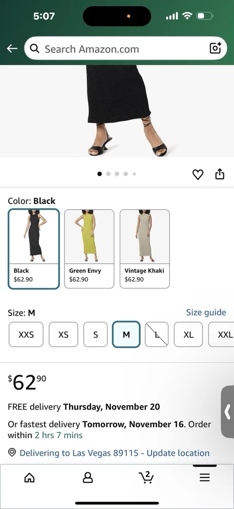Viewport: 234px width, 509px height.
Task: Tap the unavailable size L option
Action: pos(157,334)
